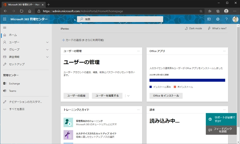Click the Home house icon in sidebar

point(5,35)
